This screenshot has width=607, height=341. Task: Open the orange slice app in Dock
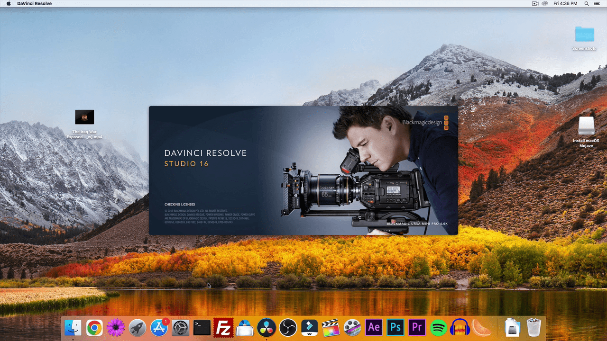click(481, 327)
